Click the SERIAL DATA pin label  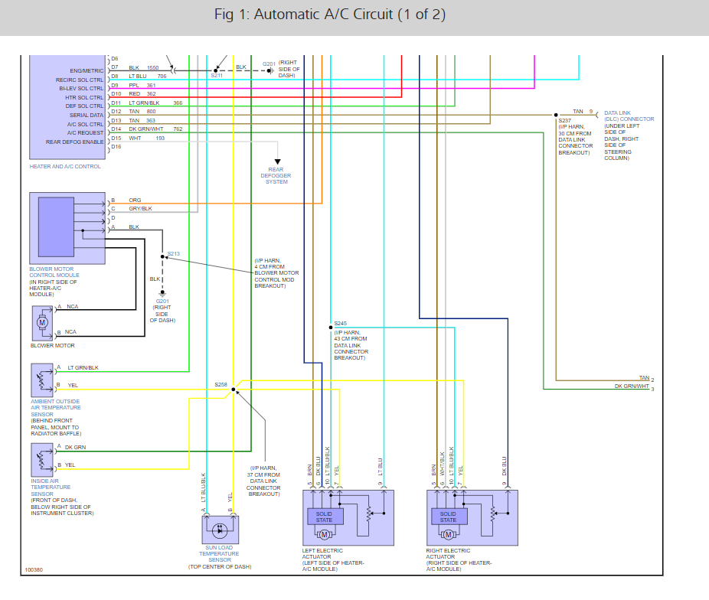click(87, 116)
